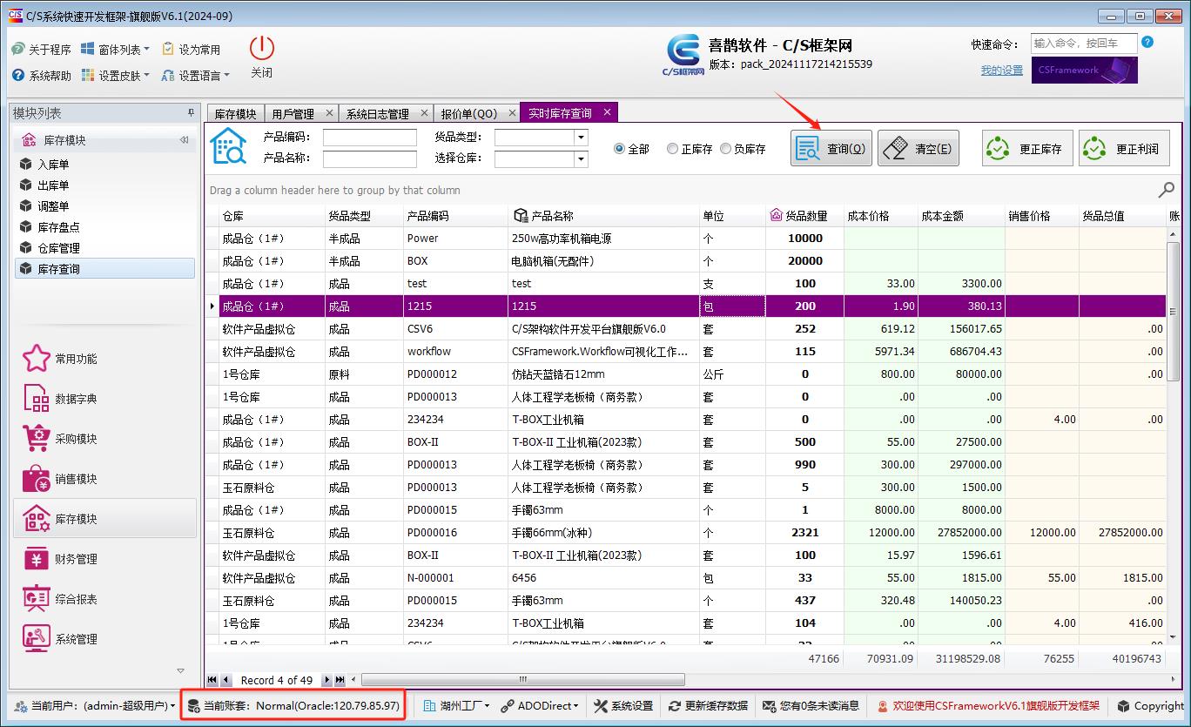Select the 正库存 radio button

(x=672, y=149)
